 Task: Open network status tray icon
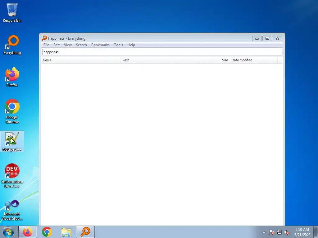pos(279,232)
